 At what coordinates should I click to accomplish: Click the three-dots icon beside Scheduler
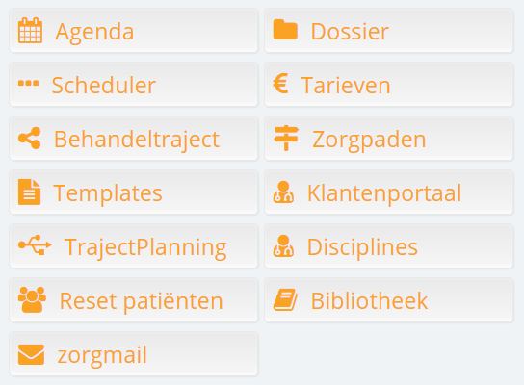(x=28, y=83)
